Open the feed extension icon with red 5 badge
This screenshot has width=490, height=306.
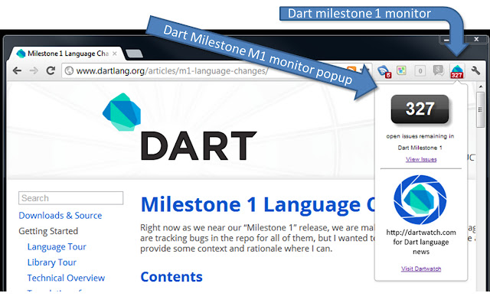coord(384,71)
